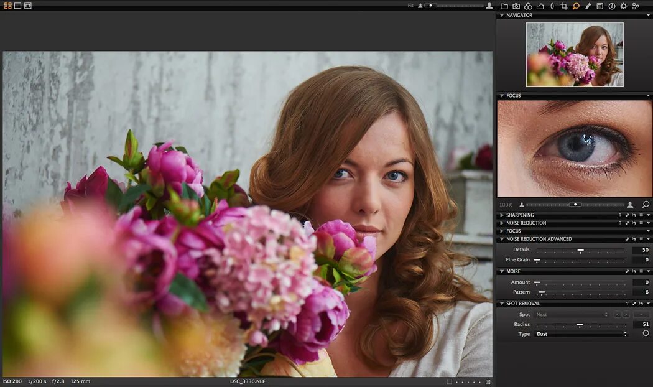The height and width of the screenshot is (387, 653).
Task: Click the Focus eye close-up preview
Action: (x=575, y=149)
